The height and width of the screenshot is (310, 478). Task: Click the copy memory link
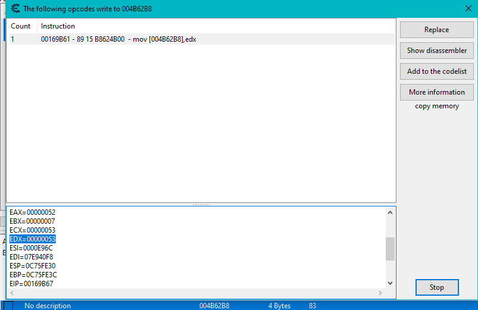[x=436, y=106]
